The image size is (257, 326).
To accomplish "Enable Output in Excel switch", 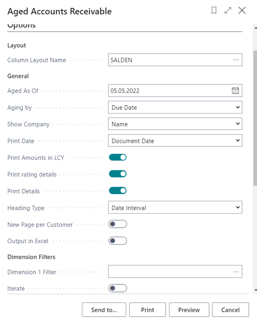I will (x=118, y=241).
